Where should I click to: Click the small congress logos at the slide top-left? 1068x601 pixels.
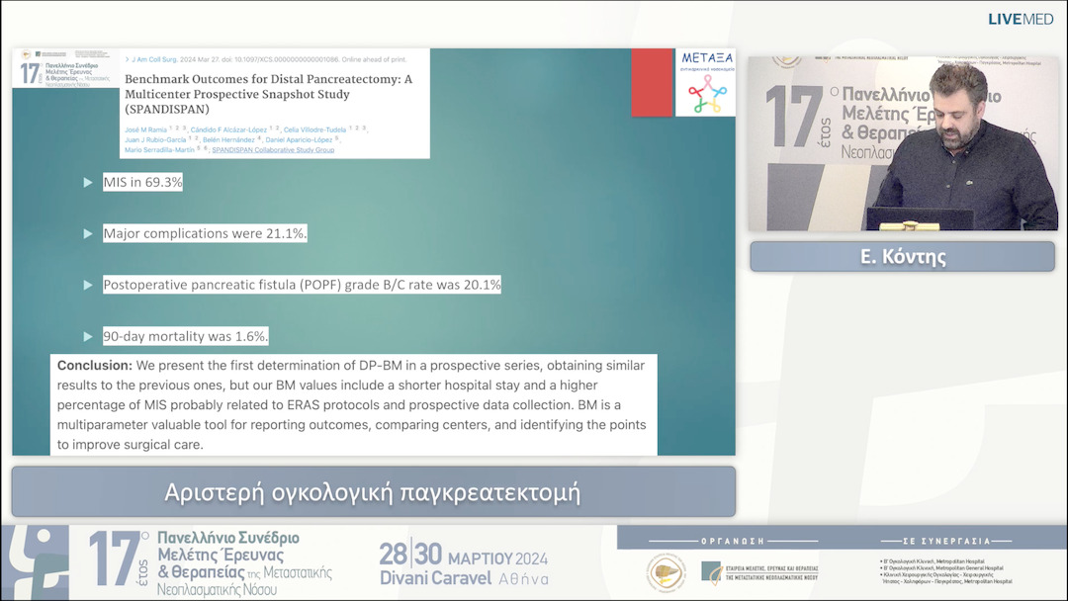40,56
